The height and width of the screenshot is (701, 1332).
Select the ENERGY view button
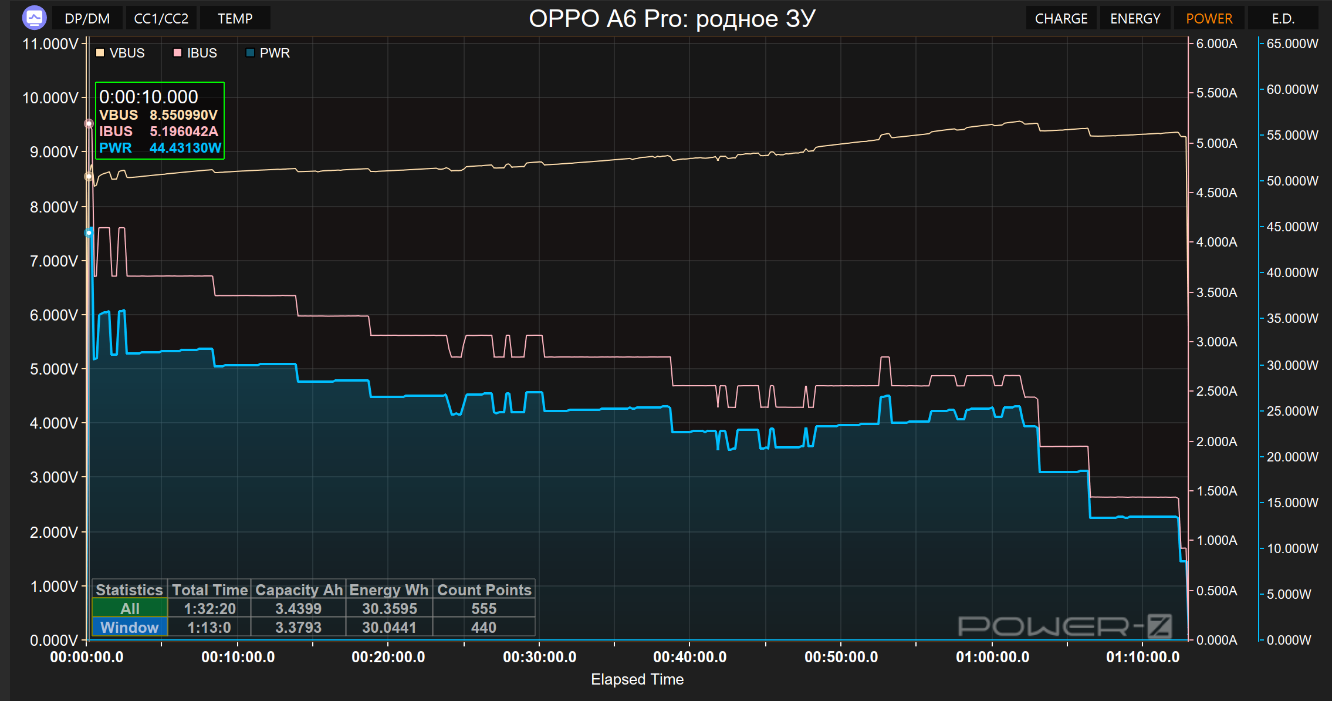pyautogui.click(x=1135, y=18)
